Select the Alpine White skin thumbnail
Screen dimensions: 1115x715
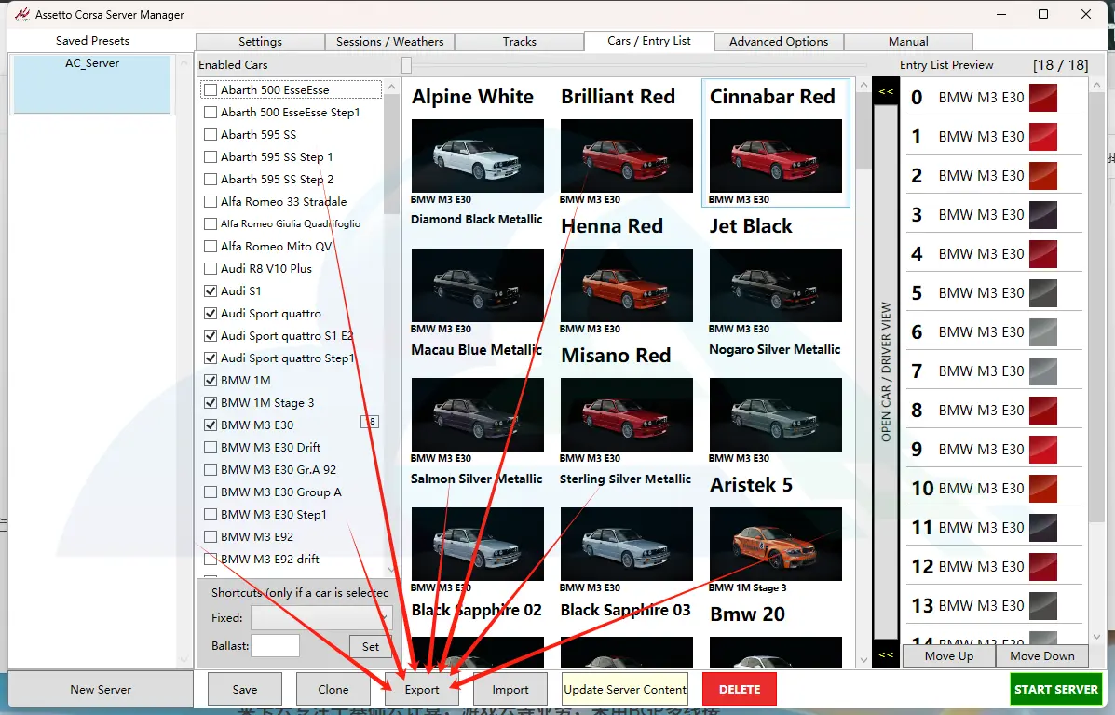(x=477, y=155)
